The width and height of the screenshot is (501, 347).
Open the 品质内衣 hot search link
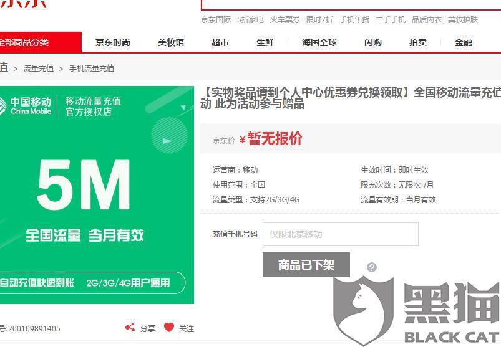tap(427, 20)
